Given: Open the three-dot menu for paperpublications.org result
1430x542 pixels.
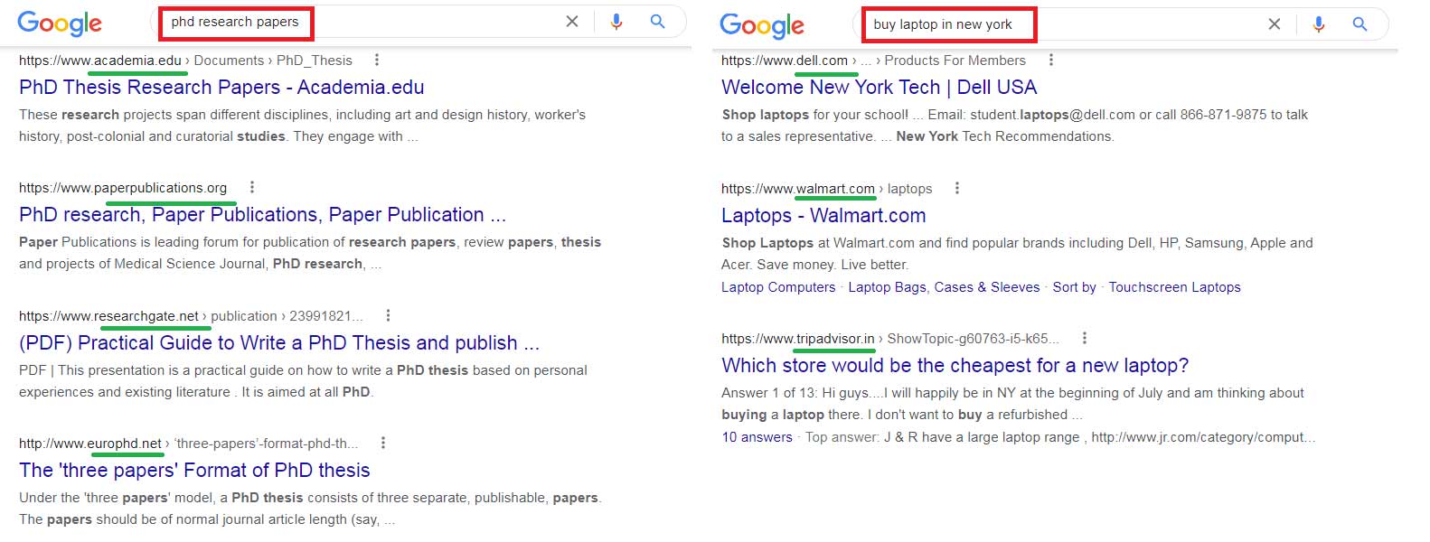Looking at the screenshot, I should click(252, 188).
